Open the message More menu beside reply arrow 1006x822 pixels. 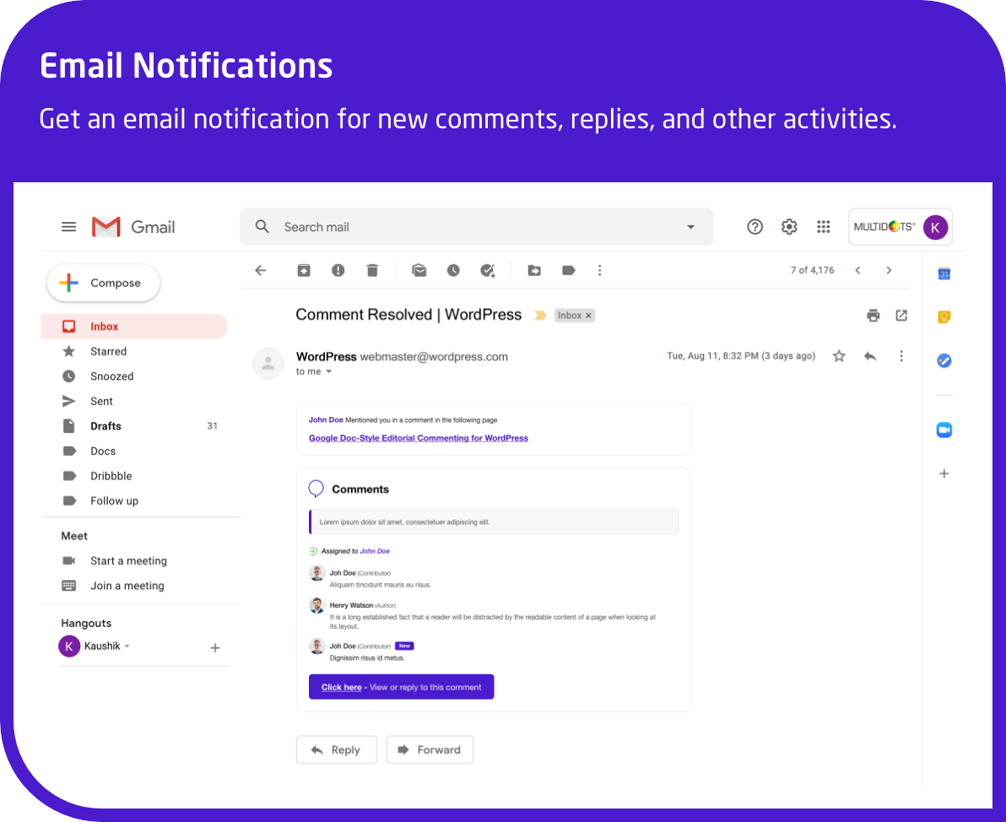click(901, 356)
